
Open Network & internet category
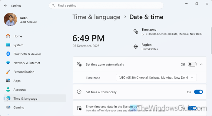pos(35,63)
